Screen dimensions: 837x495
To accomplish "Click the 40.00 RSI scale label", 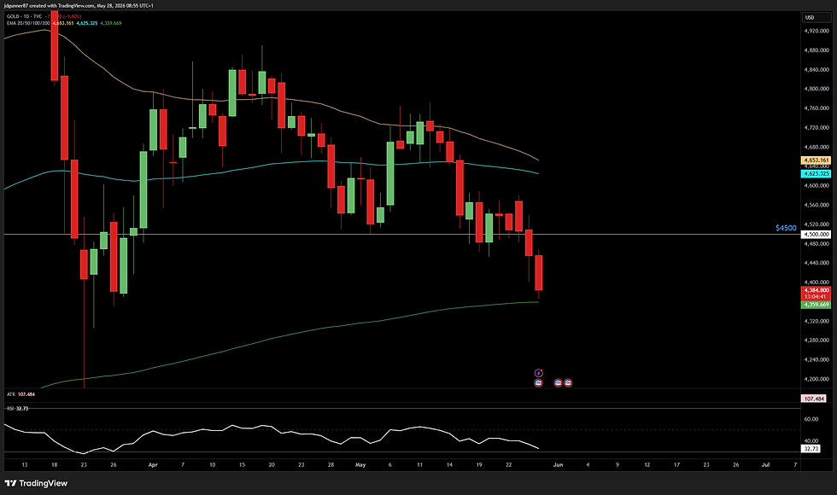I will (811, 441).
